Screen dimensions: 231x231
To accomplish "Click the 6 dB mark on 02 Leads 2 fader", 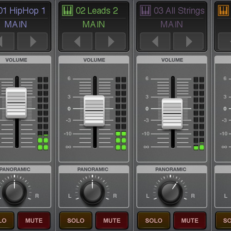I will (x=69, y=79).
